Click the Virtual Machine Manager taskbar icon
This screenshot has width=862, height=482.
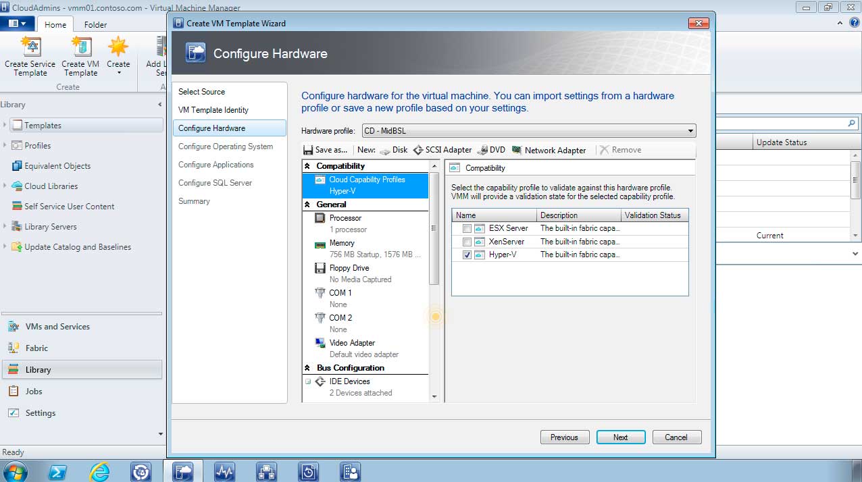[x=183, y=472]
